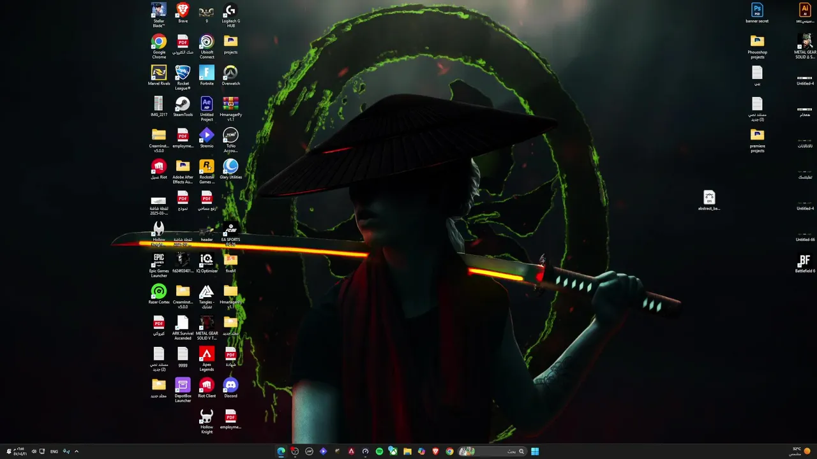Open Apex Legends in the taskbar
Image resolution: width=817 pixels, height=459 pixels.
[x=351, y=451]
